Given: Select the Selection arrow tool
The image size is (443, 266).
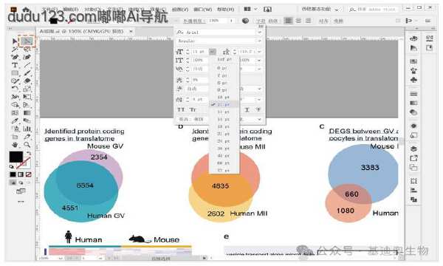Looking at the screenshot, I should click(x=15, y=41).
